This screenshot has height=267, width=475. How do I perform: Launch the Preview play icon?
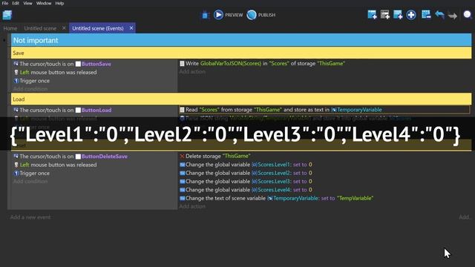(218, 15)
